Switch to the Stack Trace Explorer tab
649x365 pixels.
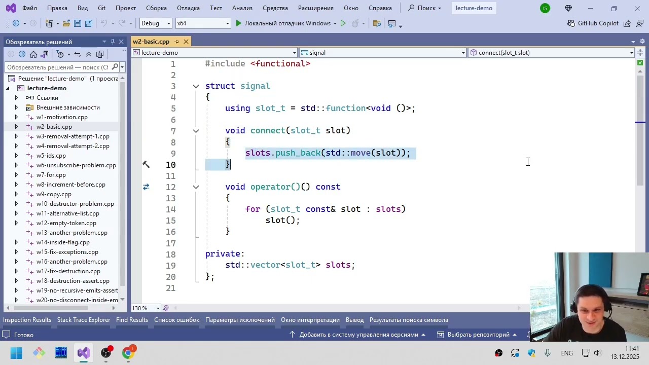pyautogui.click(x=84, y=320)
